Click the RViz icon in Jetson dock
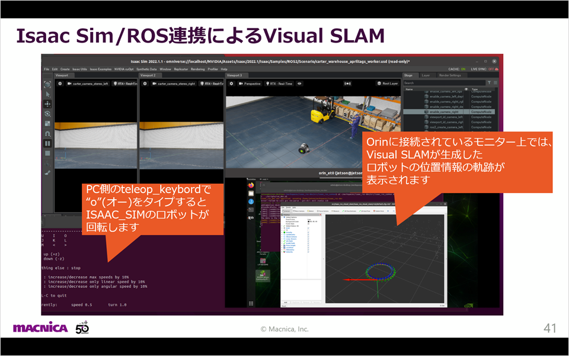 251,217
